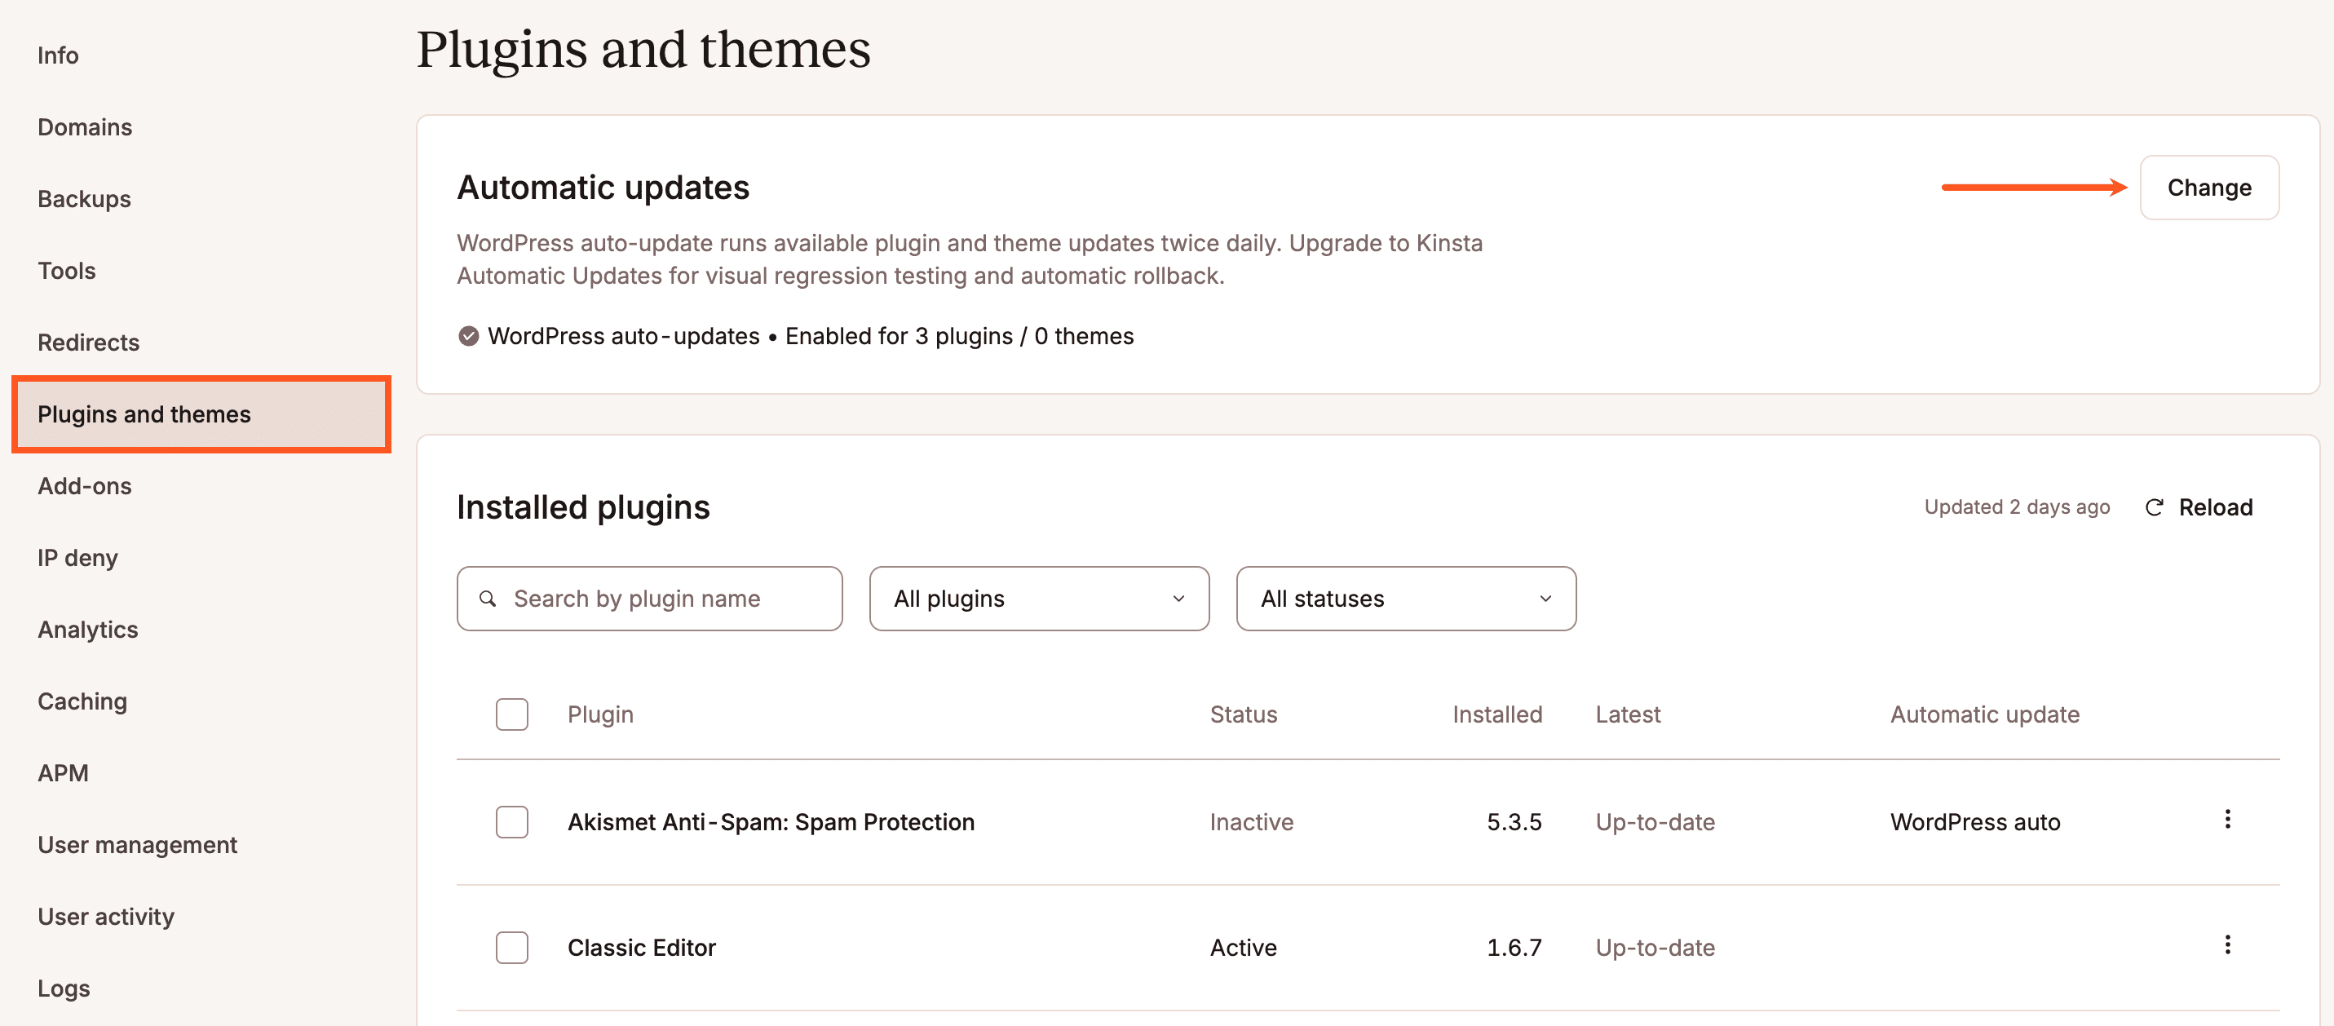
Task: Click the Search by plugin name input field
Action: point(649,597)
